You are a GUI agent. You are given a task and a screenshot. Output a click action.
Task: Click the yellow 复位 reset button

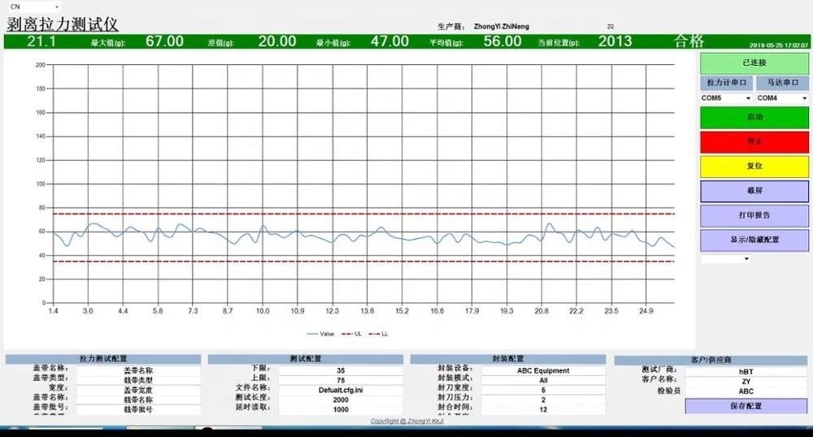[x=754, y=166]
